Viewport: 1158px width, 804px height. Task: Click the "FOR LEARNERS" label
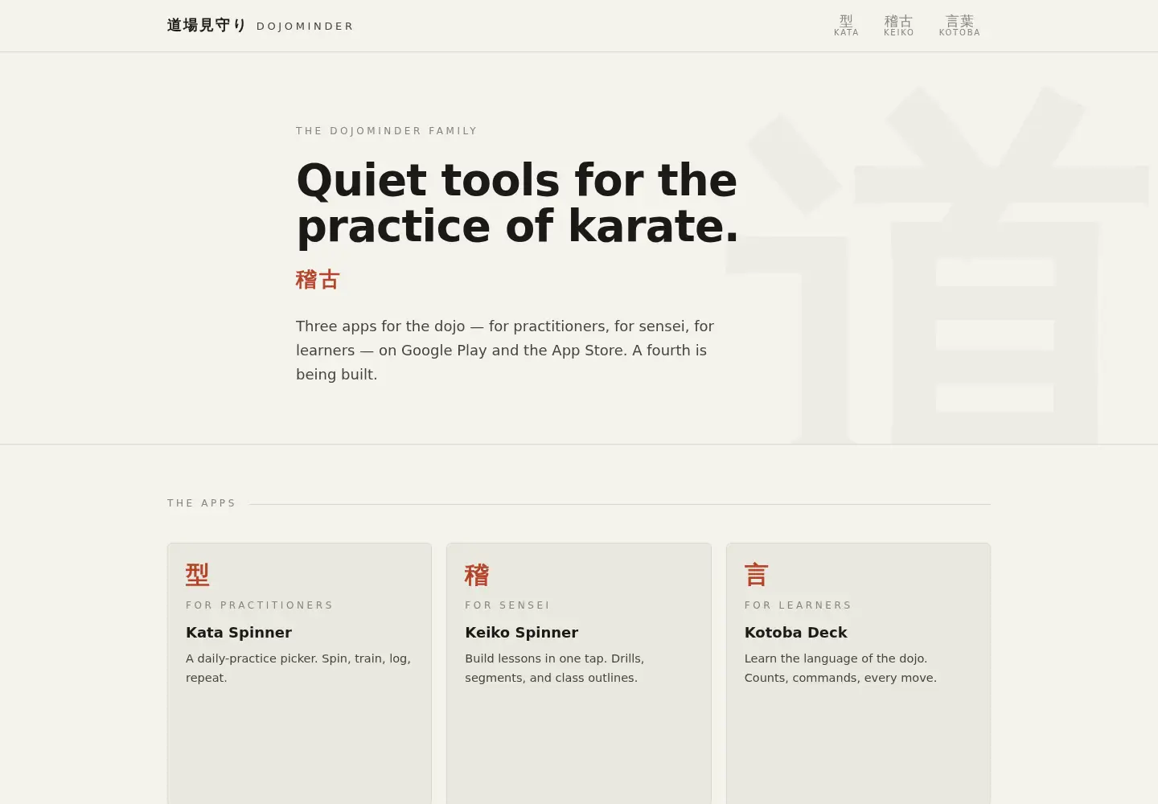click(x=799, y=605)
